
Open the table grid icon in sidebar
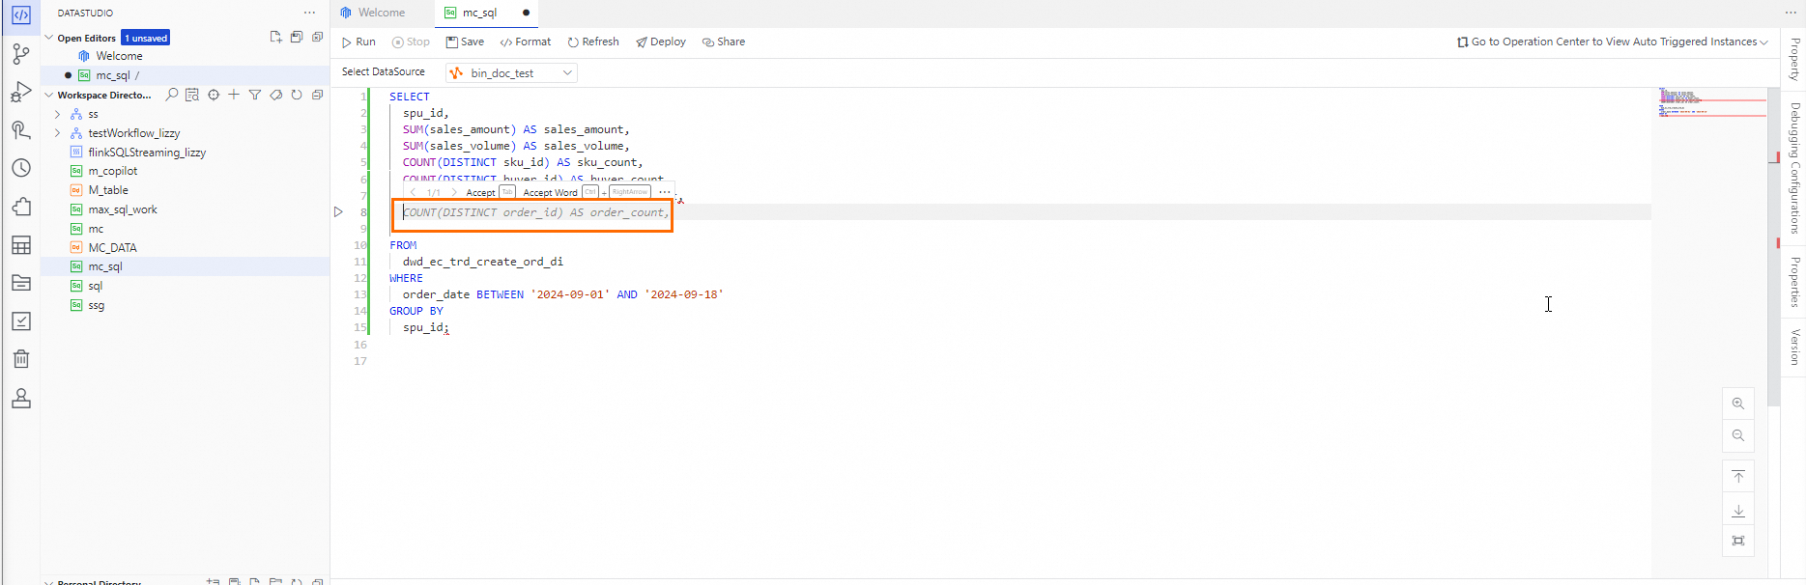[20, 245]
